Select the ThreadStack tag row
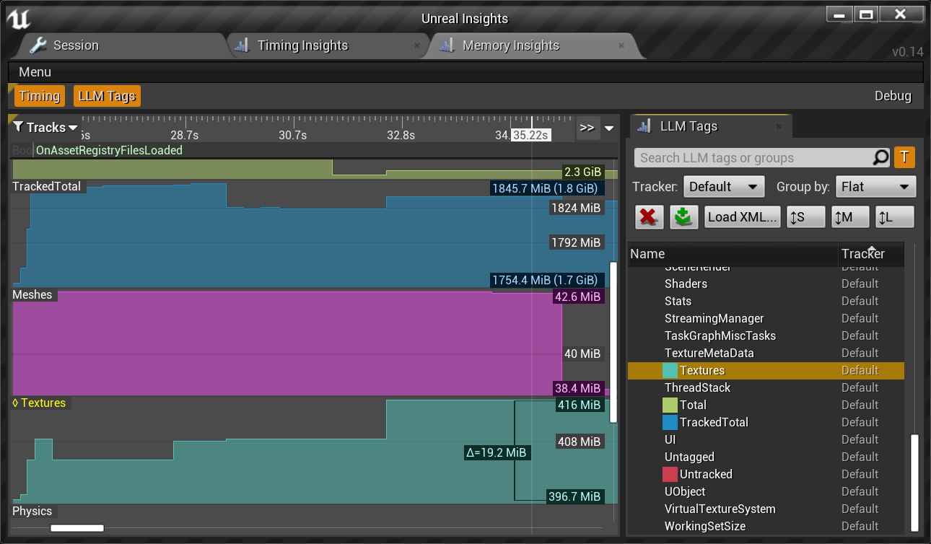 766,388
